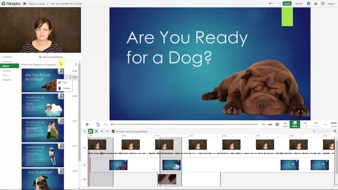This screenshot has width=338, height=190.
Task: Toggle the Camera stream view
Action: 316,125
